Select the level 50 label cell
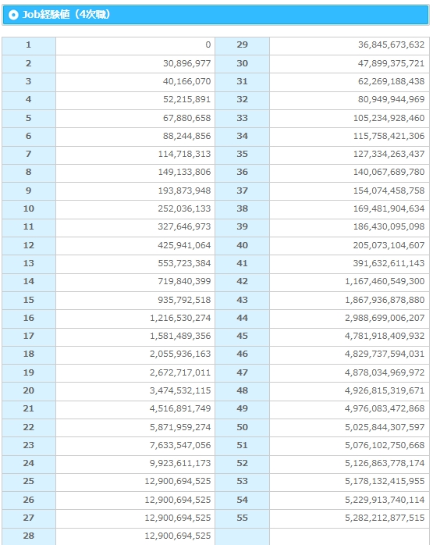This screenshot has height=545, width=433. 243,428
